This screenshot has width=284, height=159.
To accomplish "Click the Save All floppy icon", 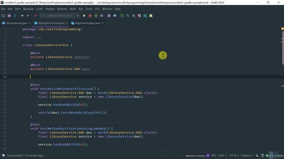I will (x=9, y=16).
